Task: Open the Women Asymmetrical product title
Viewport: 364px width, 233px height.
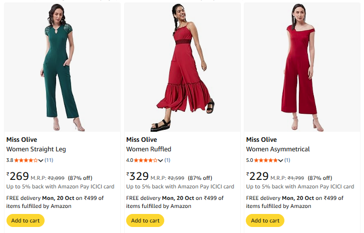Action: (x=278, y=149)
